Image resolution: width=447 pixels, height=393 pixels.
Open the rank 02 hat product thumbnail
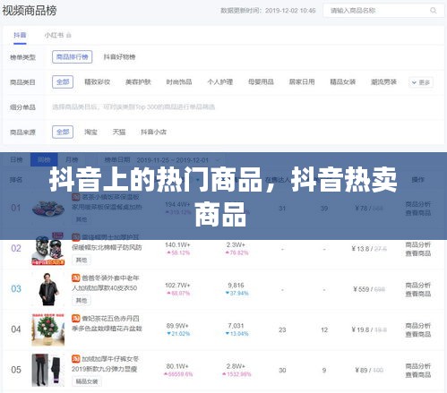(48, 249)
